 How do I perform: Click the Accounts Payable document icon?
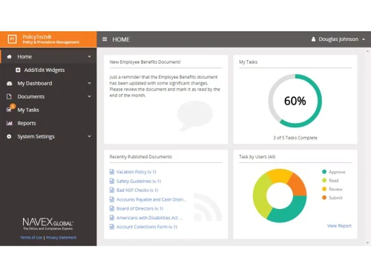tap(112, 199)
